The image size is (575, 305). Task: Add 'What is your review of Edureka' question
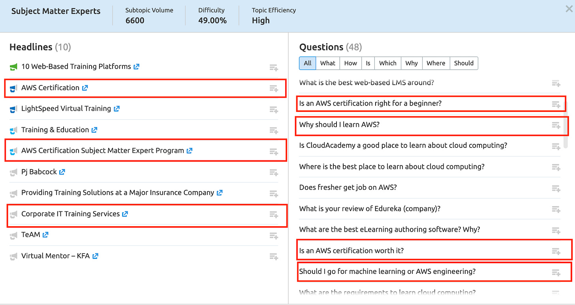(556, 209)
